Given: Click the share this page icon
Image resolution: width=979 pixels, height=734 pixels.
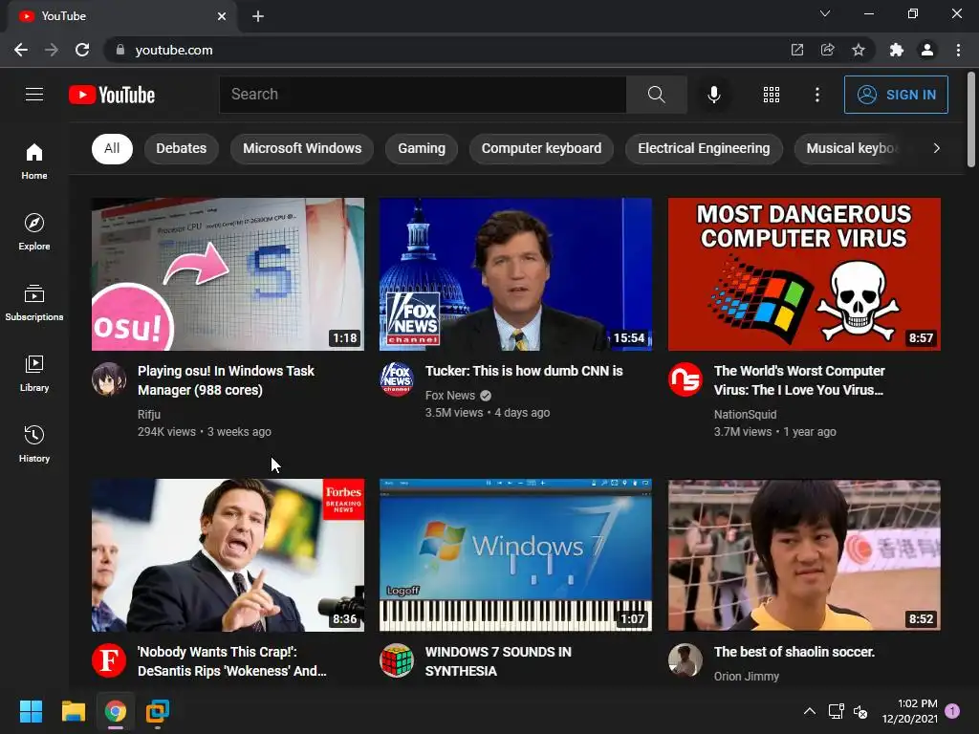Looking at the screenshot, I should [x=828, y=50].
